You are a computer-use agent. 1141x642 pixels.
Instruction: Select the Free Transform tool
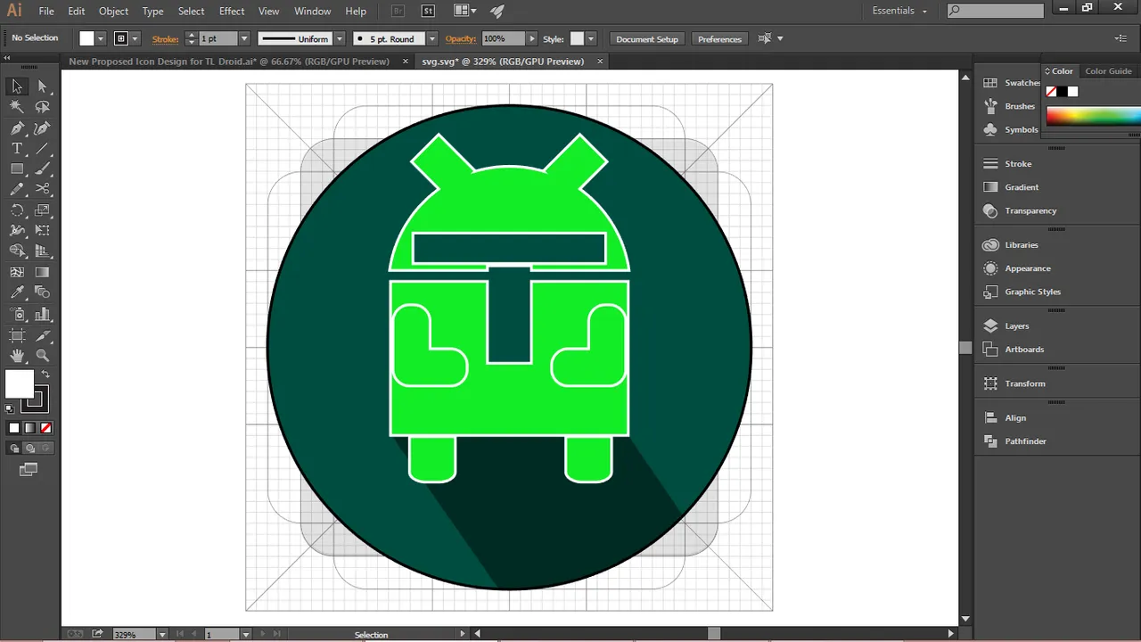pos(42,230)
